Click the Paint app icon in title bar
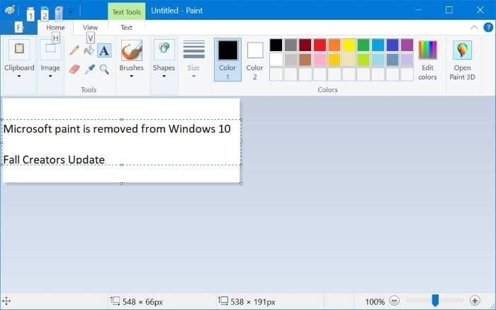 pyautogui.click(x=9, y=10)
